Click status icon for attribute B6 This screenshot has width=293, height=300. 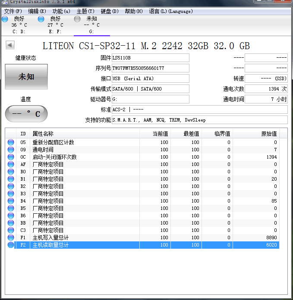pyautogui.click(x=11, y=216)
